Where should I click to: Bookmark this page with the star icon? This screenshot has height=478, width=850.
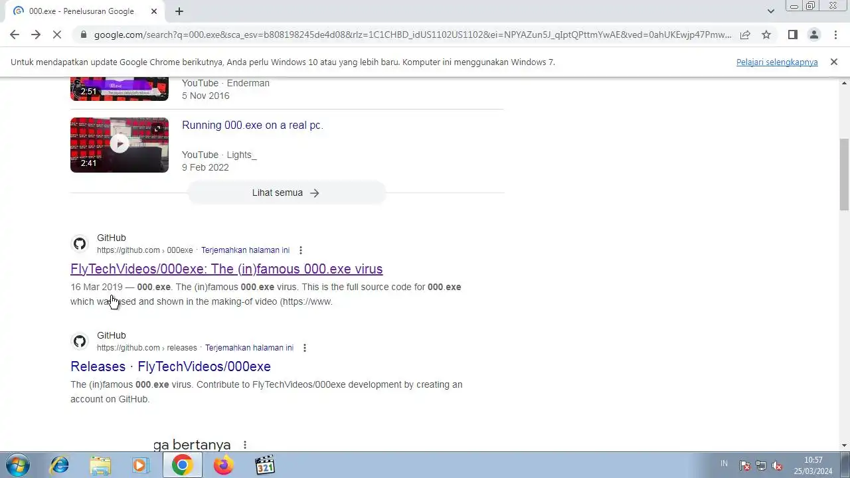[766, 35]
